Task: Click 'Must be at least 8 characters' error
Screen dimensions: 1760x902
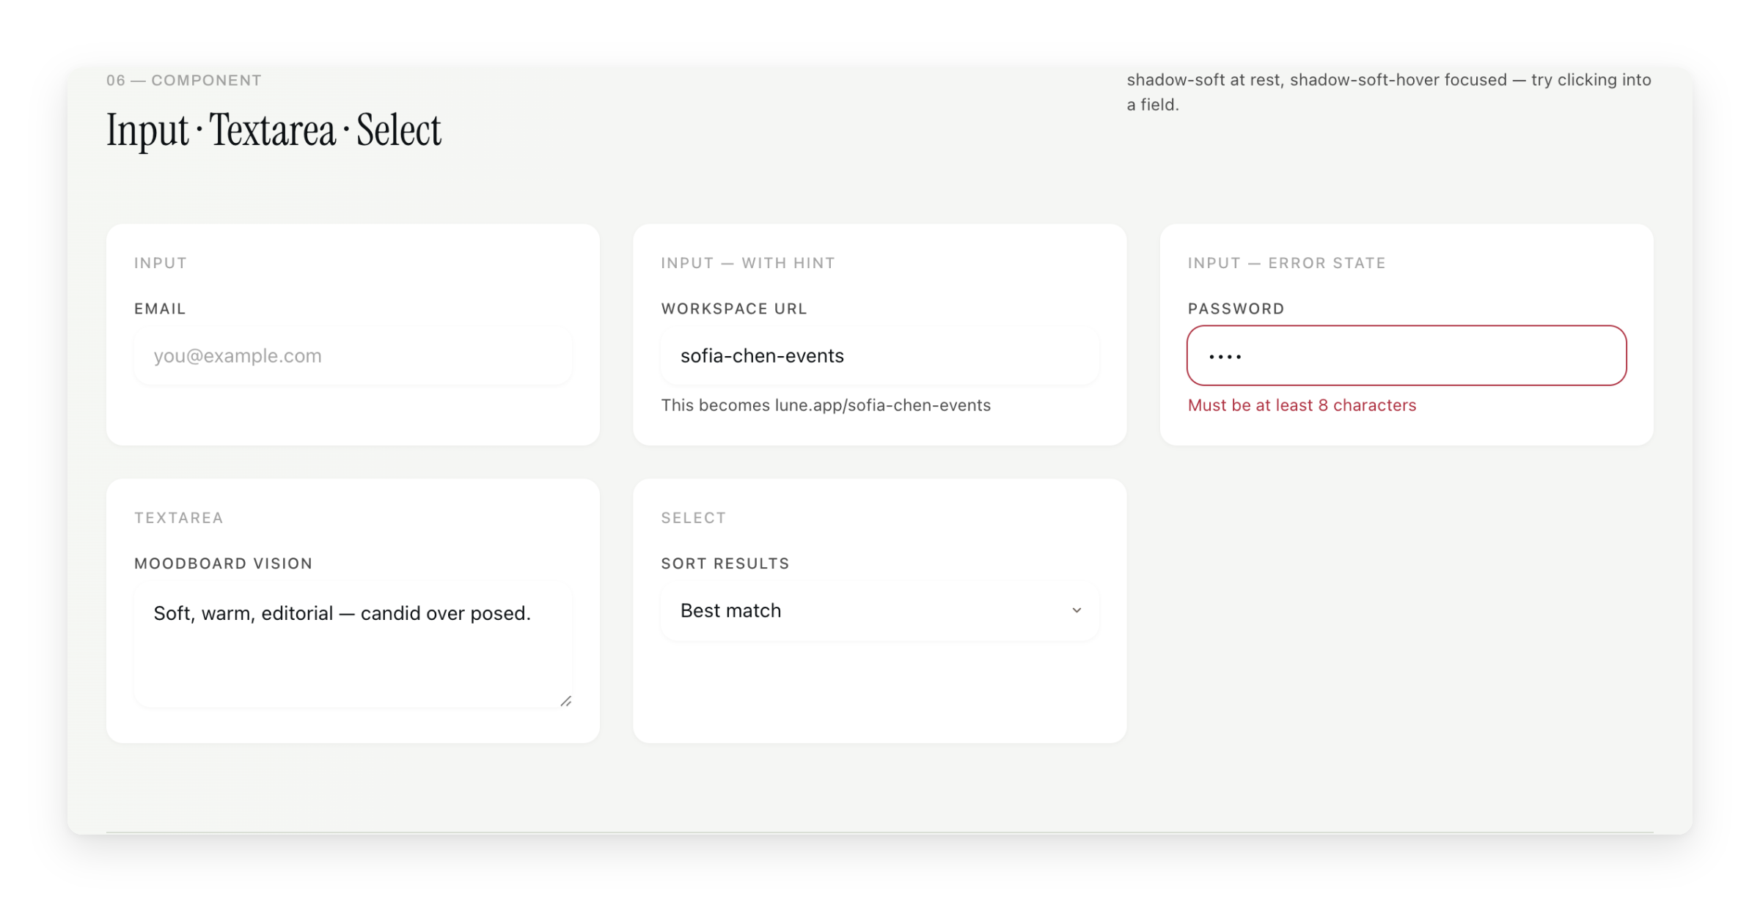Action: point(1302,405)
